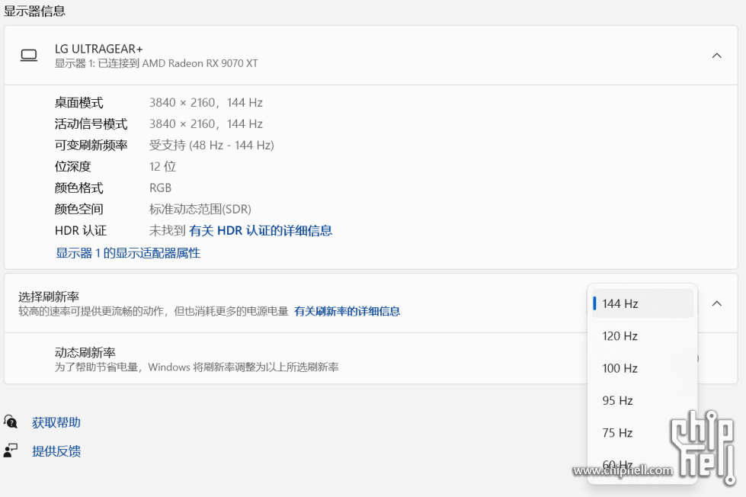Click the 12 位 bit depth value

coord(163,167)
